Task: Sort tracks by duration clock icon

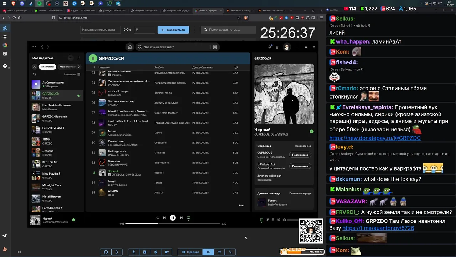Action: click(236, 67)
